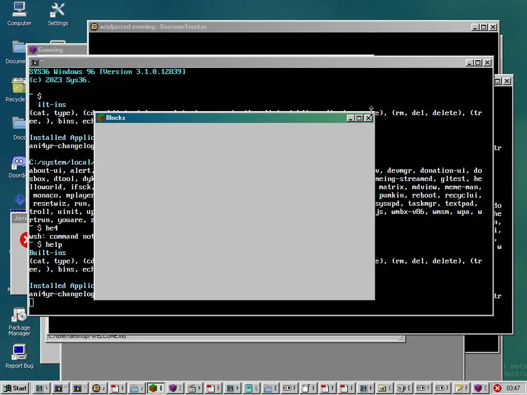
Task: Close the background terminal window behind the front one
Action: pos(507,81)
